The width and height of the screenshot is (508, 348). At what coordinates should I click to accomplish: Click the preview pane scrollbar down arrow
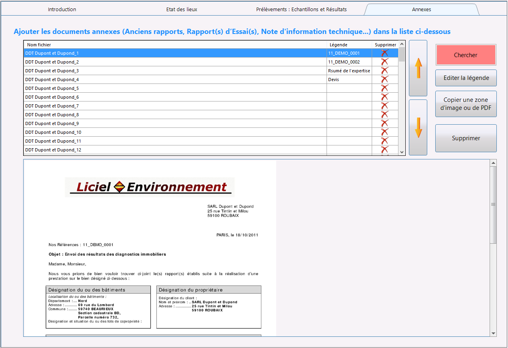493,333
